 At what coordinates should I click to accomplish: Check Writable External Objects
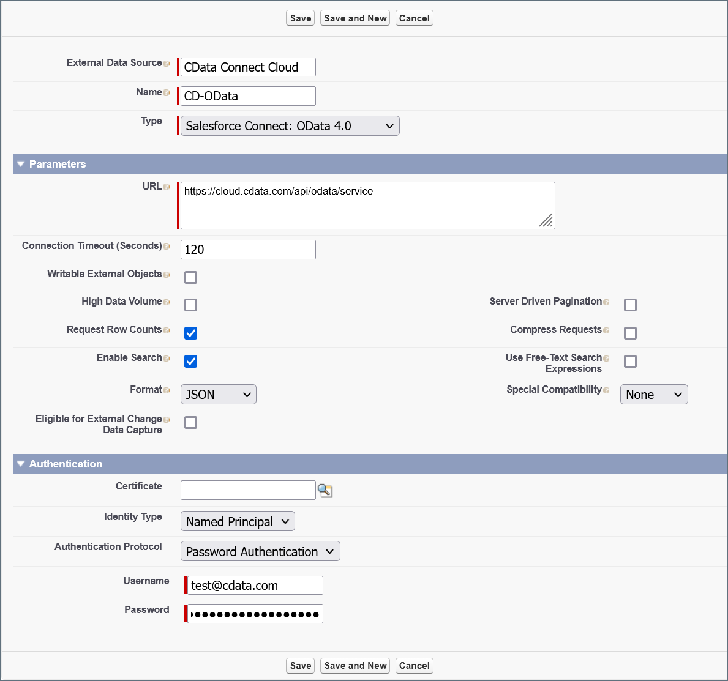tap(190, 277)
